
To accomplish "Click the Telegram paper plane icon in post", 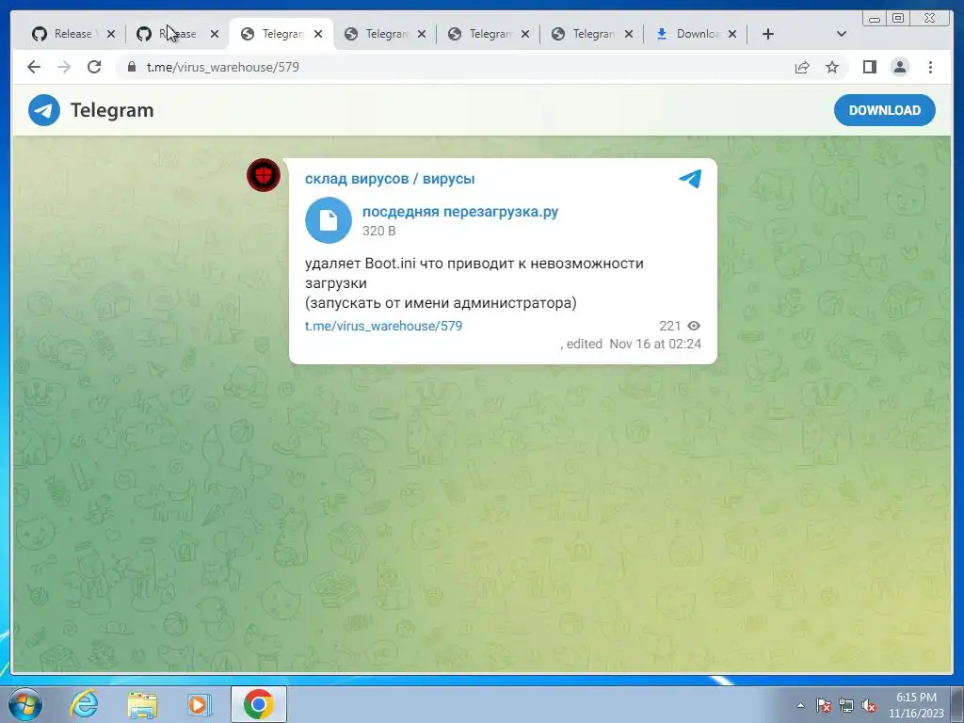I will click(690, 178).
